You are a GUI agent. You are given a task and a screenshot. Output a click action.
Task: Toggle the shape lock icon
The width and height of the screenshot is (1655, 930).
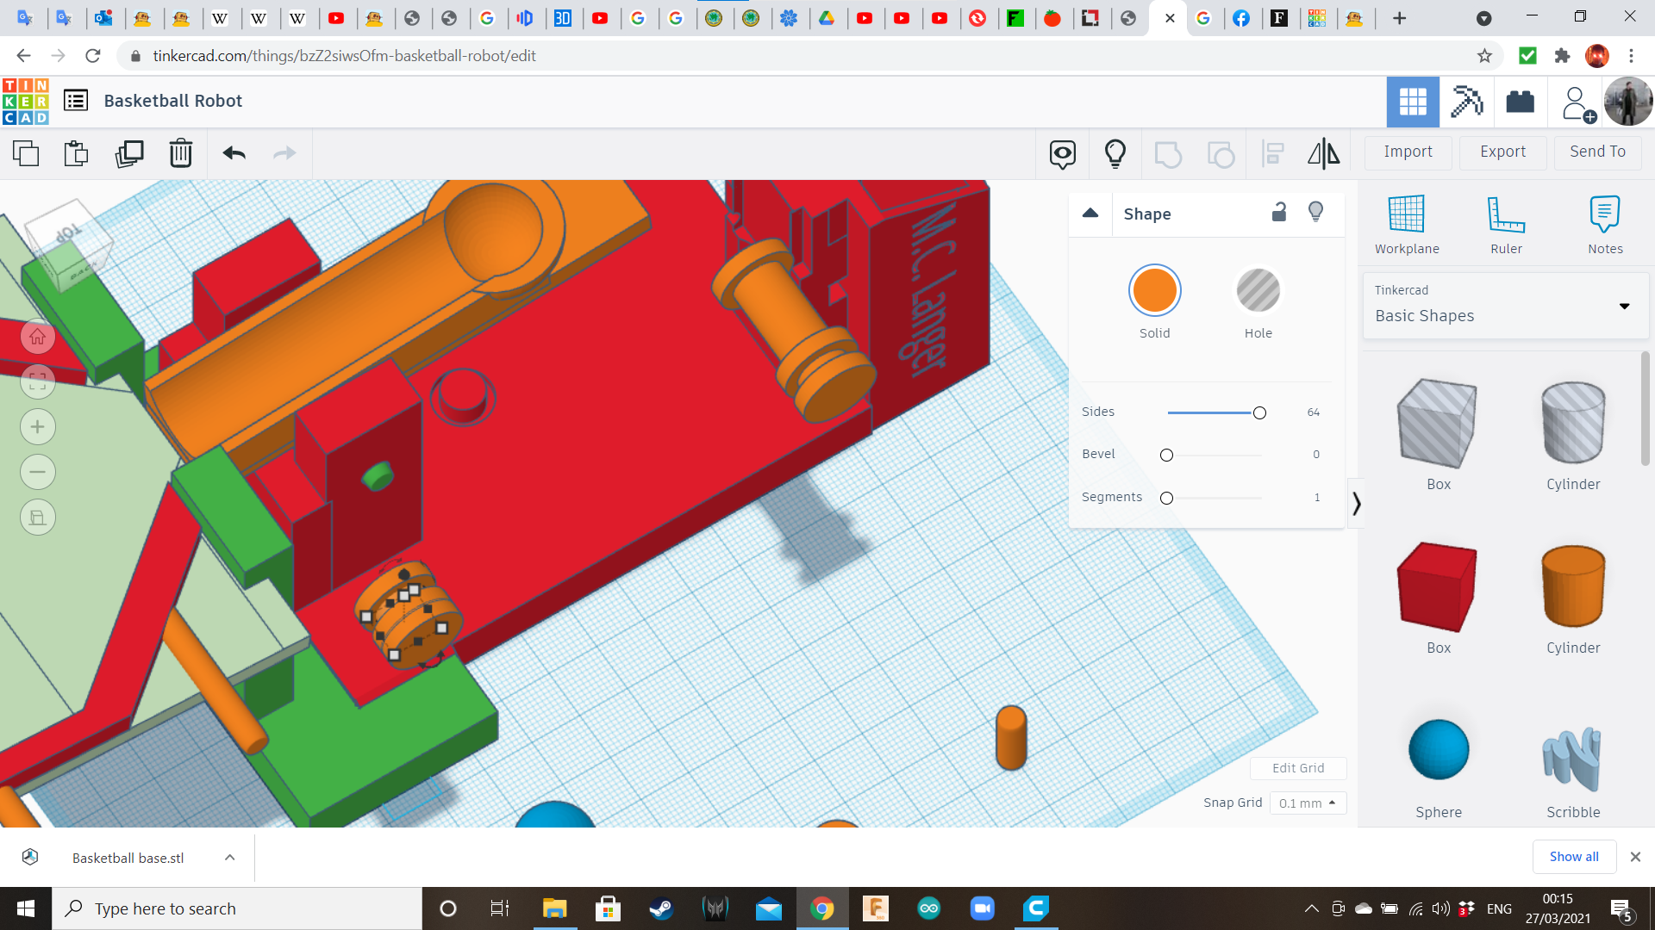(1279, 213)
